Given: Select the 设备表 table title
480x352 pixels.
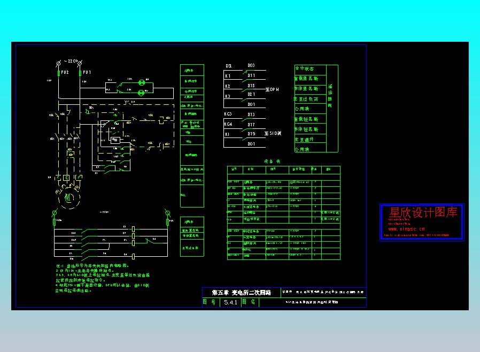Looking at the screenshot, I should pos(273,161).
